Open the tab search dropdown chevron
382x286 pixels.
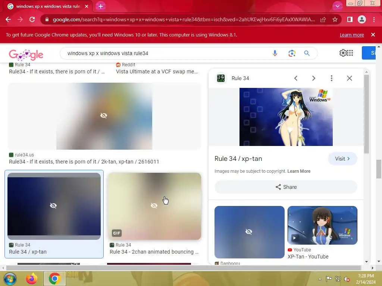pyautogui.click(x=337, y=6)
